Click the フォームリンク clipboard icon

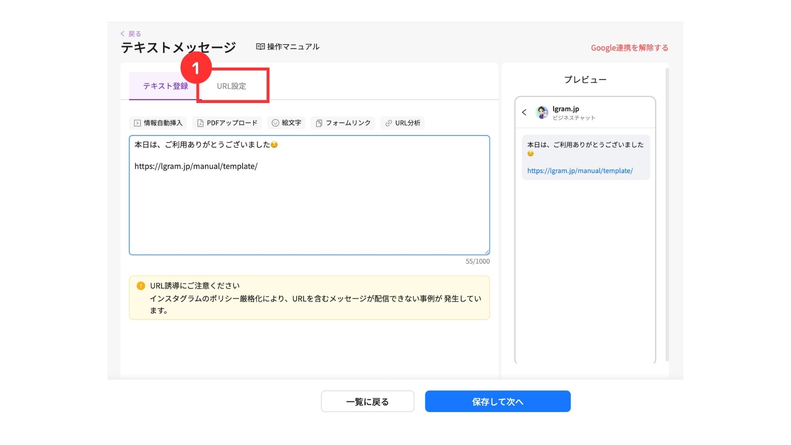click(319, 123)
